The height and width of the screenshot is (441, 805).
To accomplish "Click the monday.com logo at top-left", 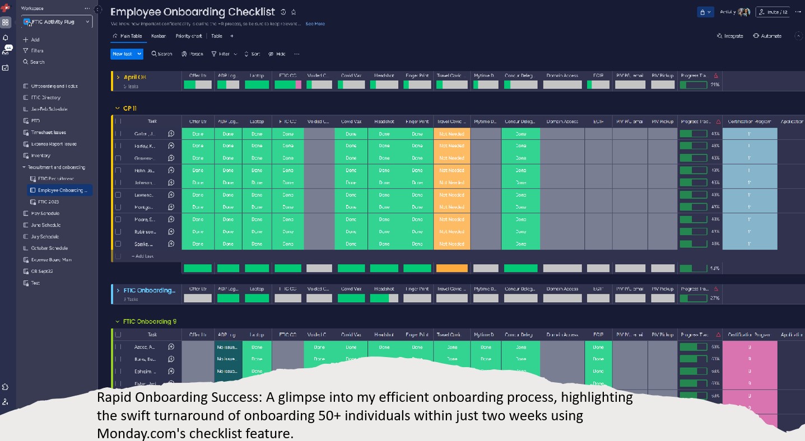I will [x=5, y=8].
